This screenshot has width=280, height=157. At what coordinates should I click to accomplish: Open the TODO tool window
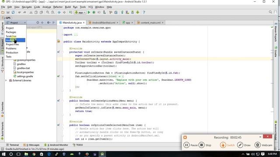78,145
